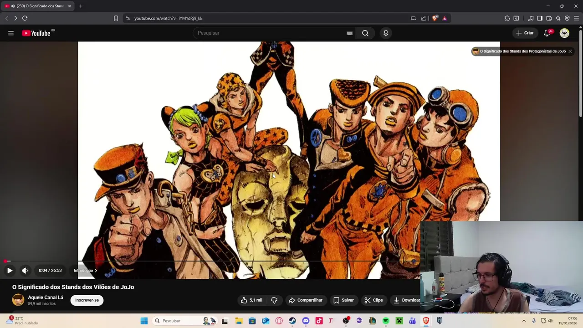
Task: Mute the video volume
Action: [x=25, y=270]
